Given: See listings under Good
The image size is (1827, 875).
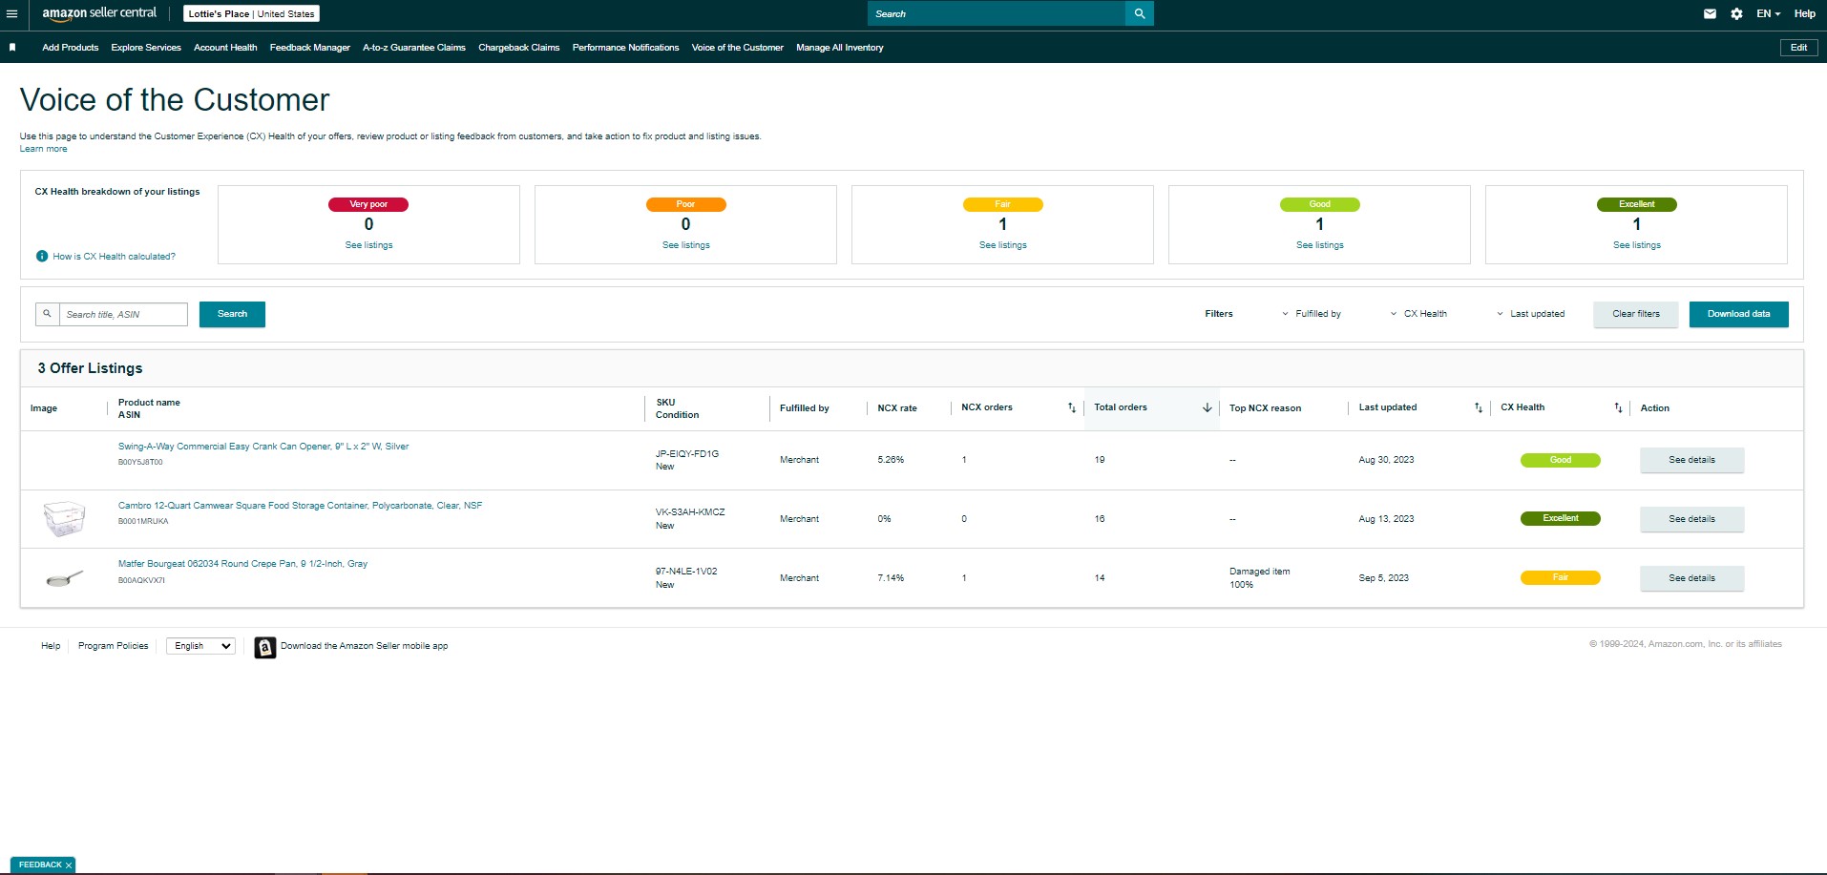Looking at the screenshot, I should pos(1320,245).
